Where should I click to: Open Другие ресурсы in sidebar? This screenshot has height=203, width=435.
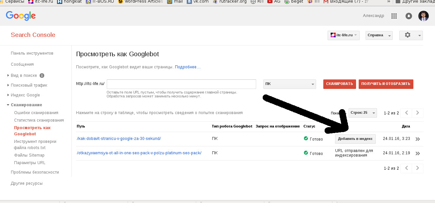tap(27, 183)
